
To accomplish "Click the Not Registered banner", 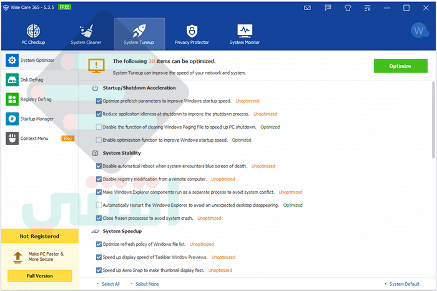I will pos(40,236).
